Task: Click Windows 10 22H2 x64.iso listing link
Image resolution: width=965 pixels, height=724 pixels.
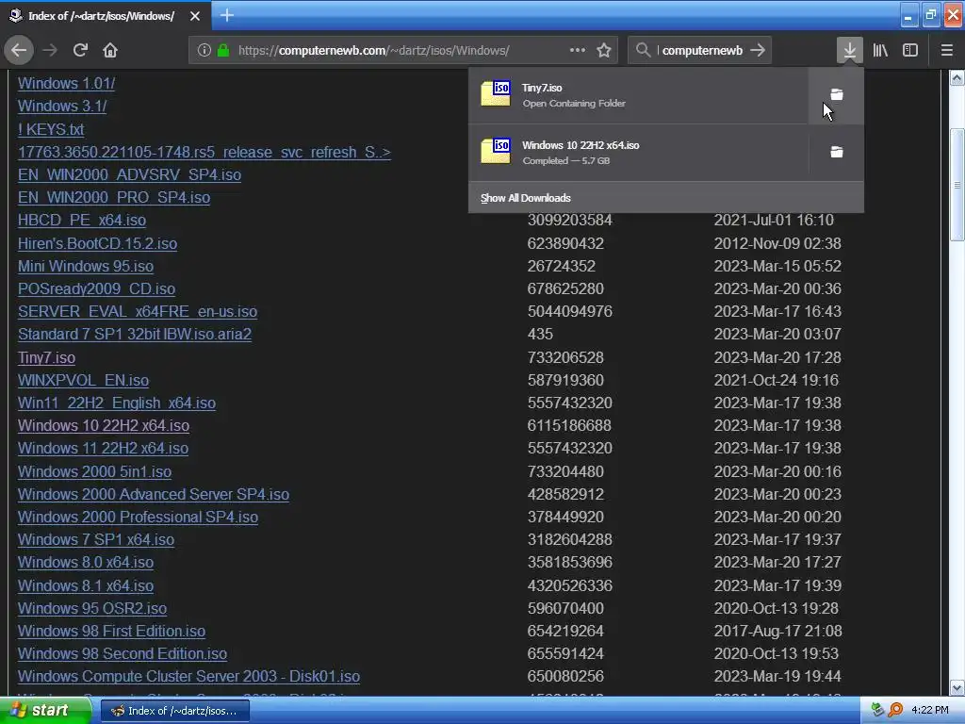Action: tap(104, 426)
